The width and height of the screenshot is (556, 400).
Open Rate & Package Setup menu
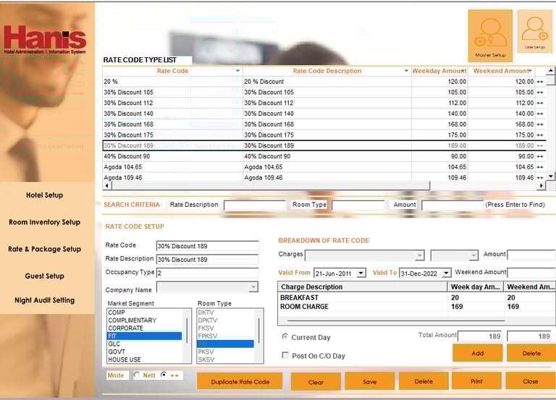coord(45,249)
